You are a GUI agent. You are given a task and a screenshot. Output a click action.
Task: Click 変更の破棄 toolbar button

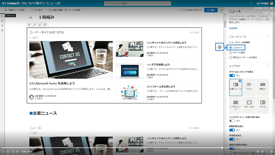click(x=56, y=10)
